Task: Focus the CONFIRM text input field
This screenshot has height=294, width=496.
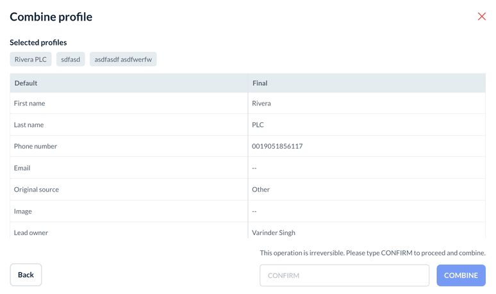Action: [344, 275]
